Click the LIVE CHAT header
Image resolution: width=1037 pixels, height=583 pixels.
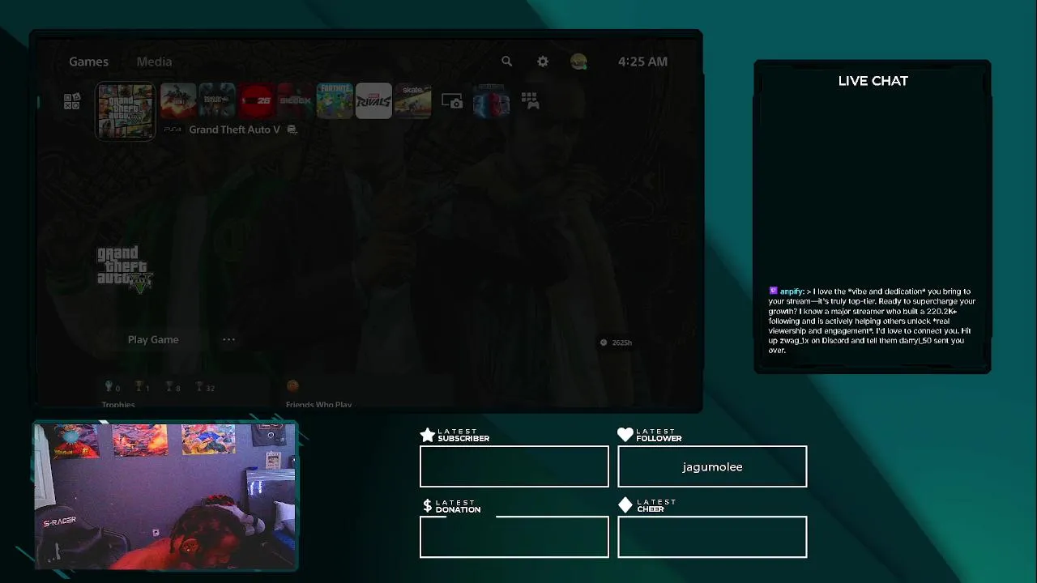tap(873, 81)
